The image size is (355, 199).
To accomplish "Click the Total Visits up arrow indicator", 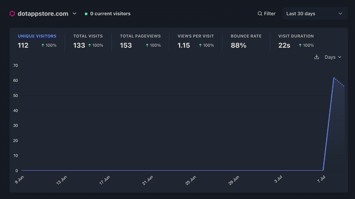I will 89,45.
